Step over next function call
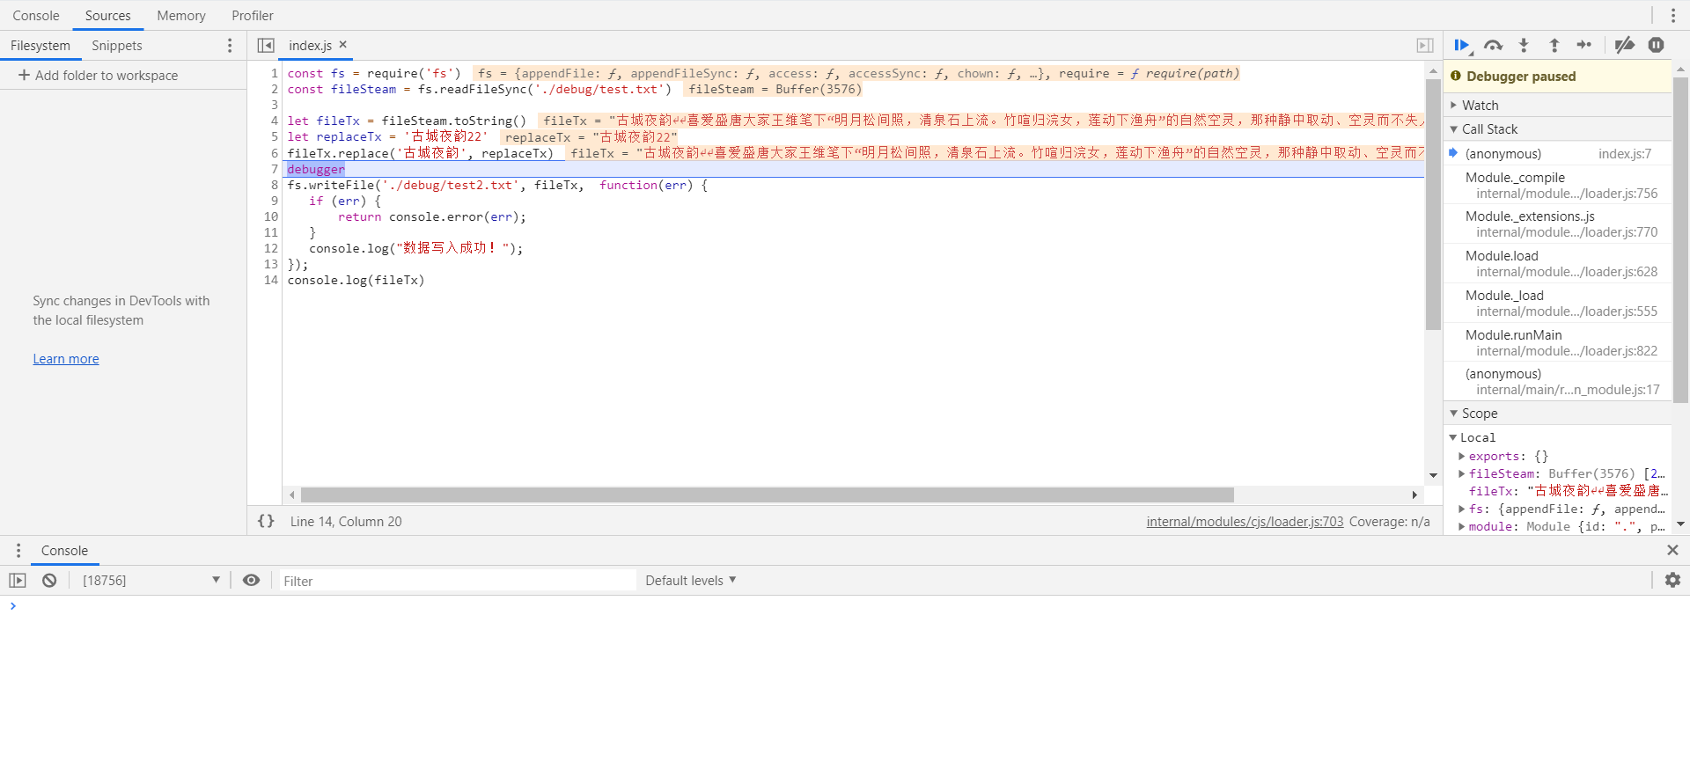This screenshot has height=762, width=1690. [x=1493, y=46]
